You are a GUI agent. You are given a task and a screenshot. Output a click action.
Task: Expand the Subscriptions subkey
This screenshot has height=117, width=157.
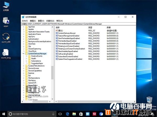26,61
